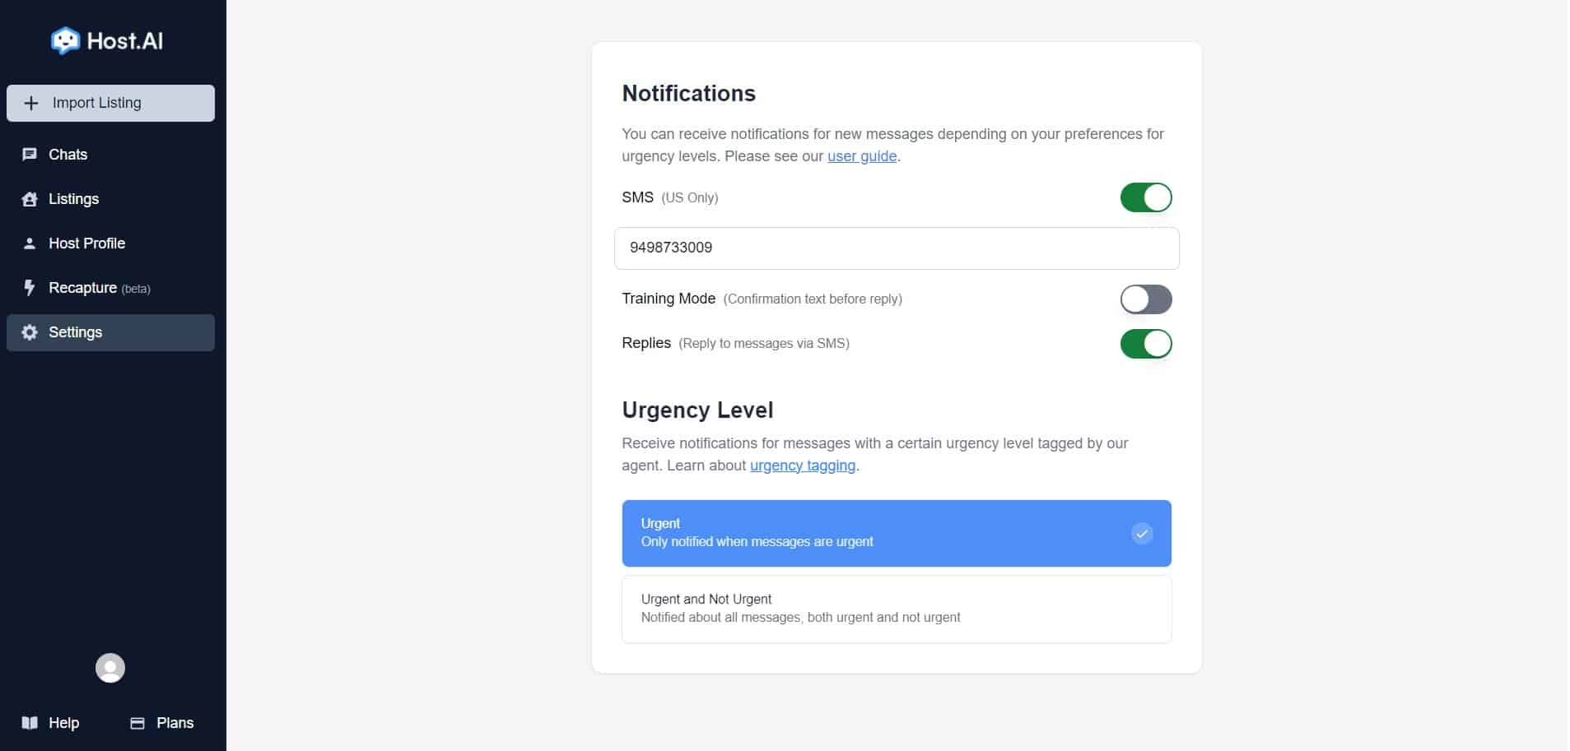Choose Urgent and Not Urgent option
Image resolution: width=1570 pixels, height=751 pixels.
[x=896, y=609]
